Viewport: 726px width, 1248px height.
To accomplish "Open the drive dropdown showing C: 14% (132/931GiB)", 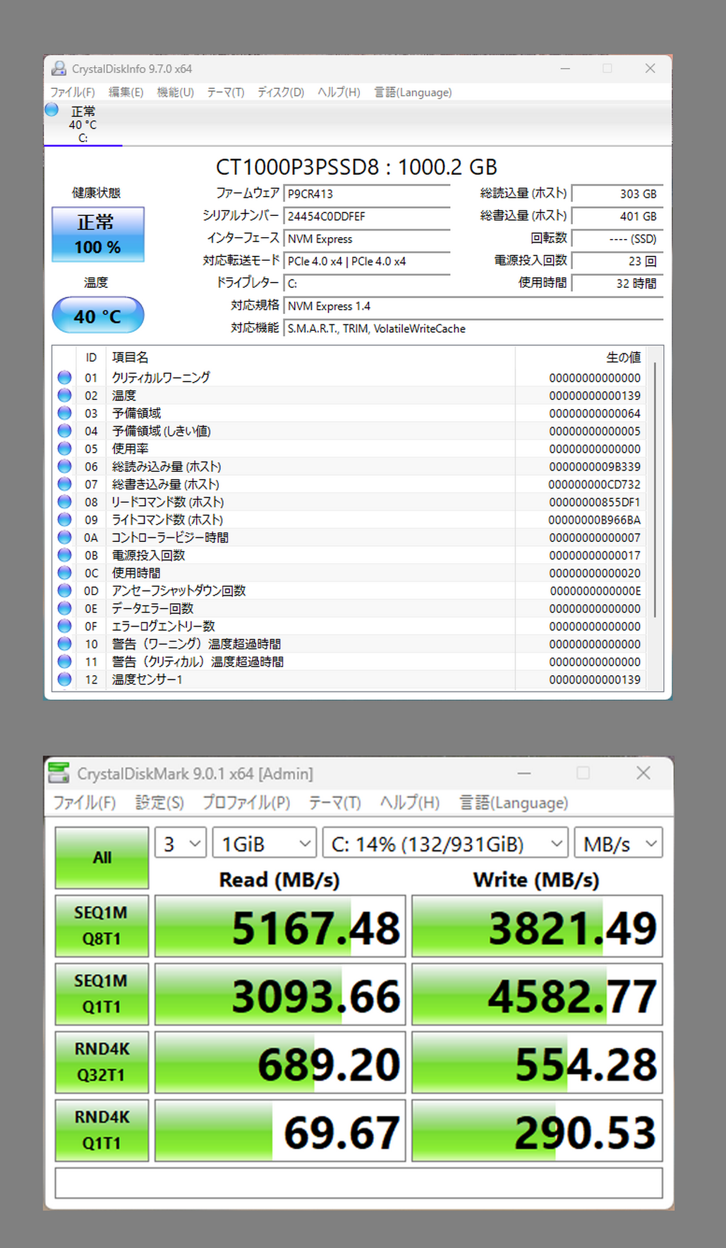I will point(445,843).
